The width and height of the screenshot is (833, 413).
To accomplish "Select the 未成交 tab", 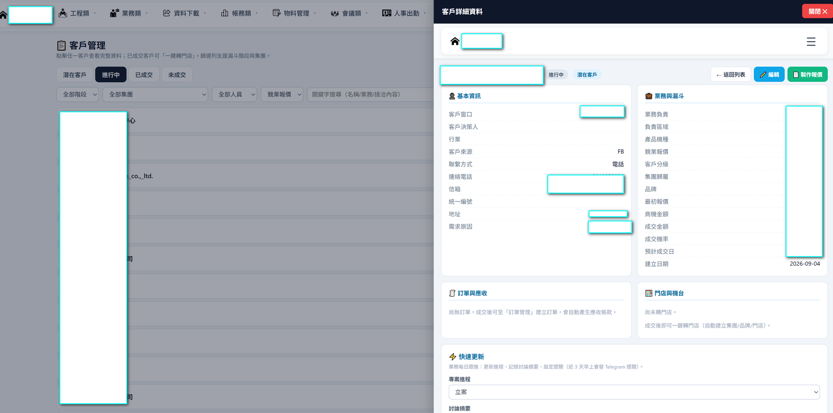I will 177,75.
